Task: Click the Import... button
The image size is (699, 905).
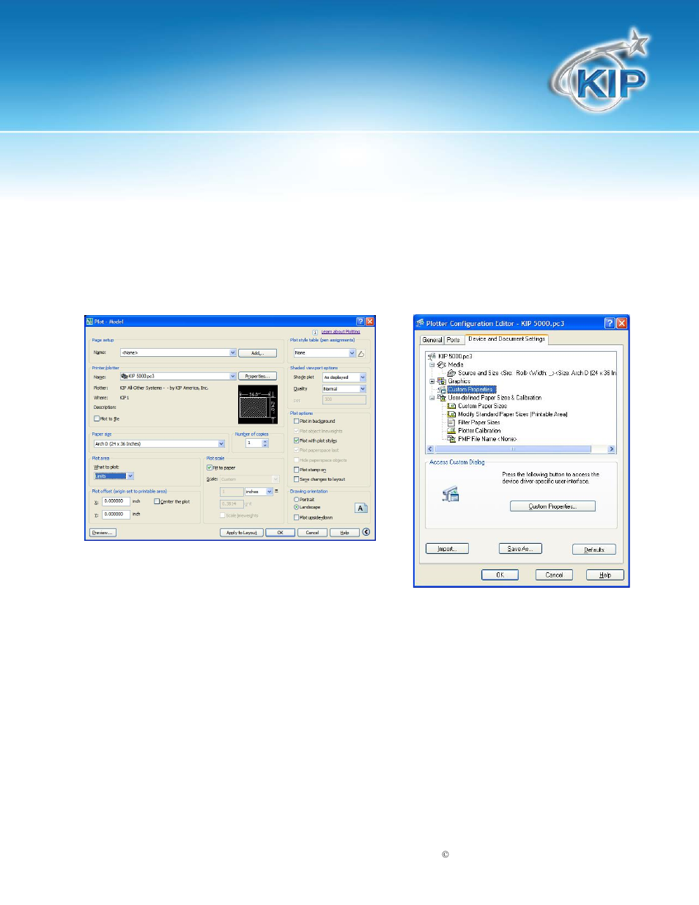Action: click(x=447, y=549)
